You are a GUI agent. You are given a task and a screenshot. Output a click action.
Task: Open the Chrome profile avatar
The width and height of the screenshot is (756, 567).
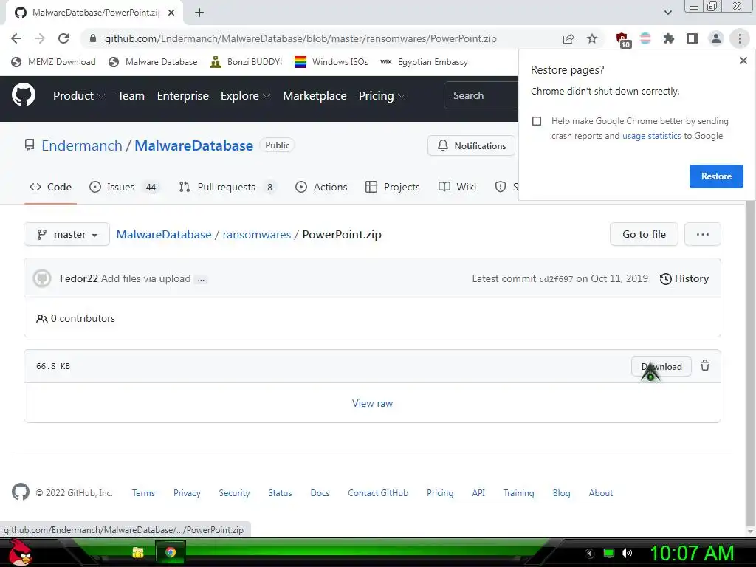716,38
